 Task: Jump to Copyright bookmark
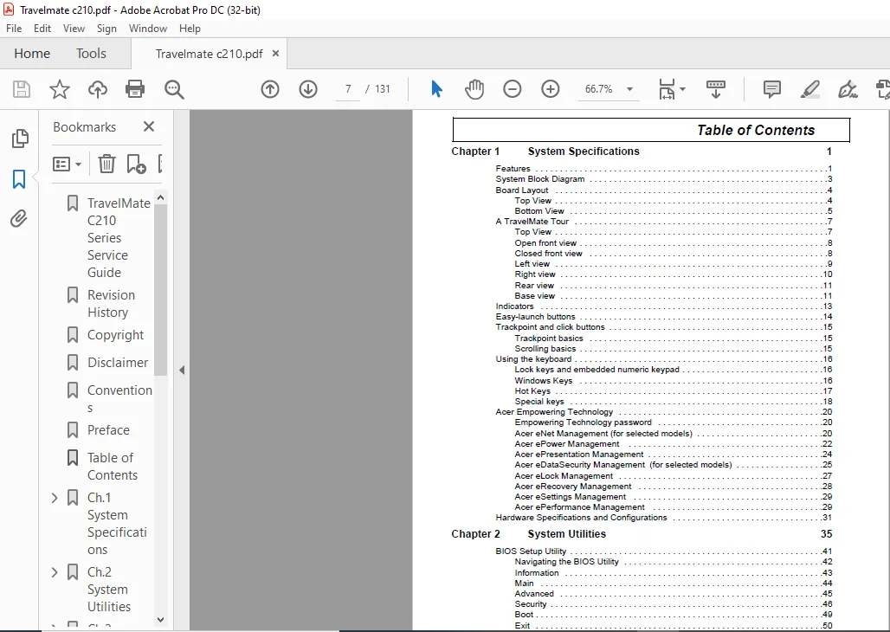pos(116,335)
